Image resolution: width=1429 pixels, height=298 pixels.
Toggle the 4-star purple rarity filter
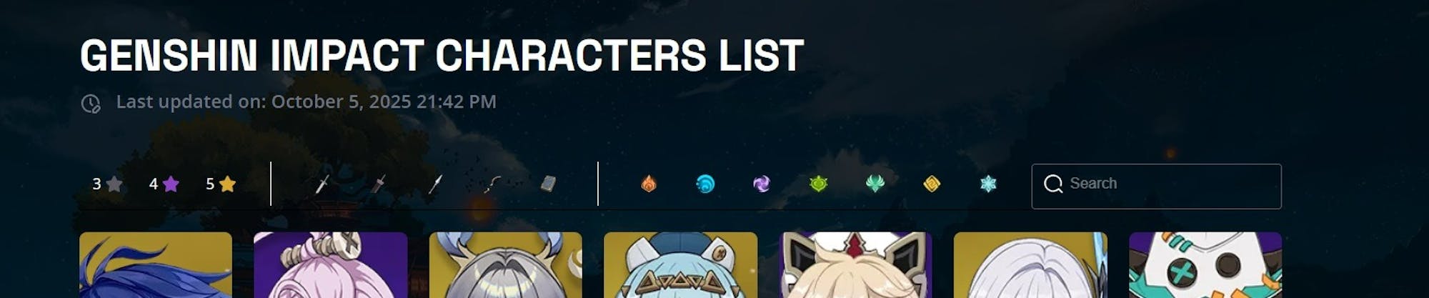pos(164,184)
